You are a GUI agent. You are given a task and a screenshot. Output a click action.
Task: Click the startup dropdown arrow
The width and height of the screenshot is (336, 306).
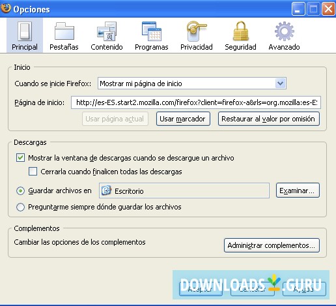coord(280,84)
